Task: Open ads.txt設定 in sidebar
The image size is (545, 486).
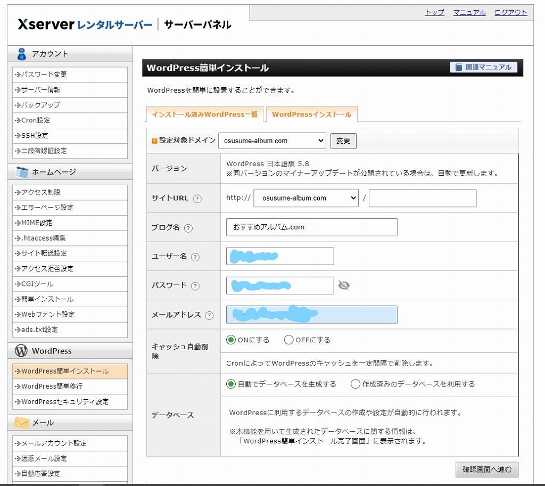Action: 70,330
